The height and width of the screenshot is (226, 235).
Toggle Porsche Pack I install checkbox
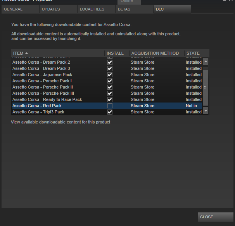pyautogui.click(x=110, y=81)
